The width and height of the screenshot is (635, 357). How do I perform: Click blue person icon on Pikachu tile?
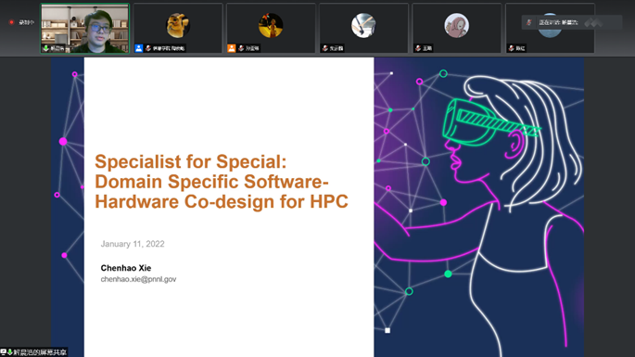pos(139,48)
